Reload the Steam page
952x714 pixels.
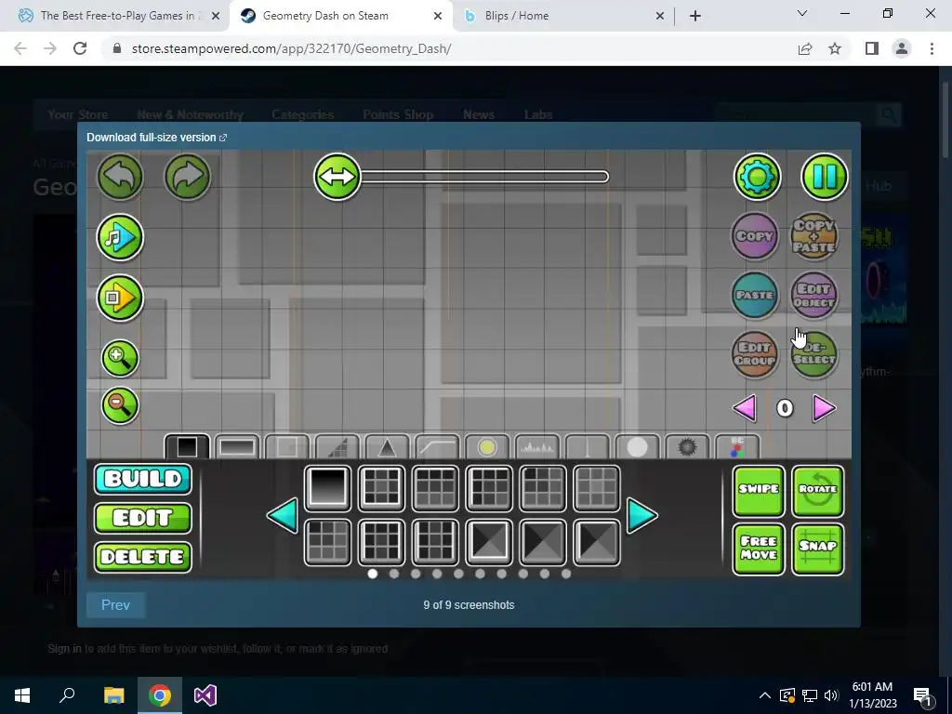point(80,48)
